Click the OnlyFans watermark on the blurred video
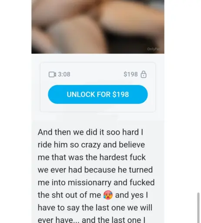Viewport: 201px width, 223px height. click(154, 49)
